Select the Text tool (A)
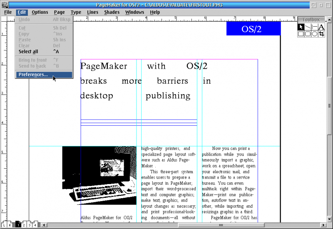This screenshot has width=333, height=229. tap(321, 27)
